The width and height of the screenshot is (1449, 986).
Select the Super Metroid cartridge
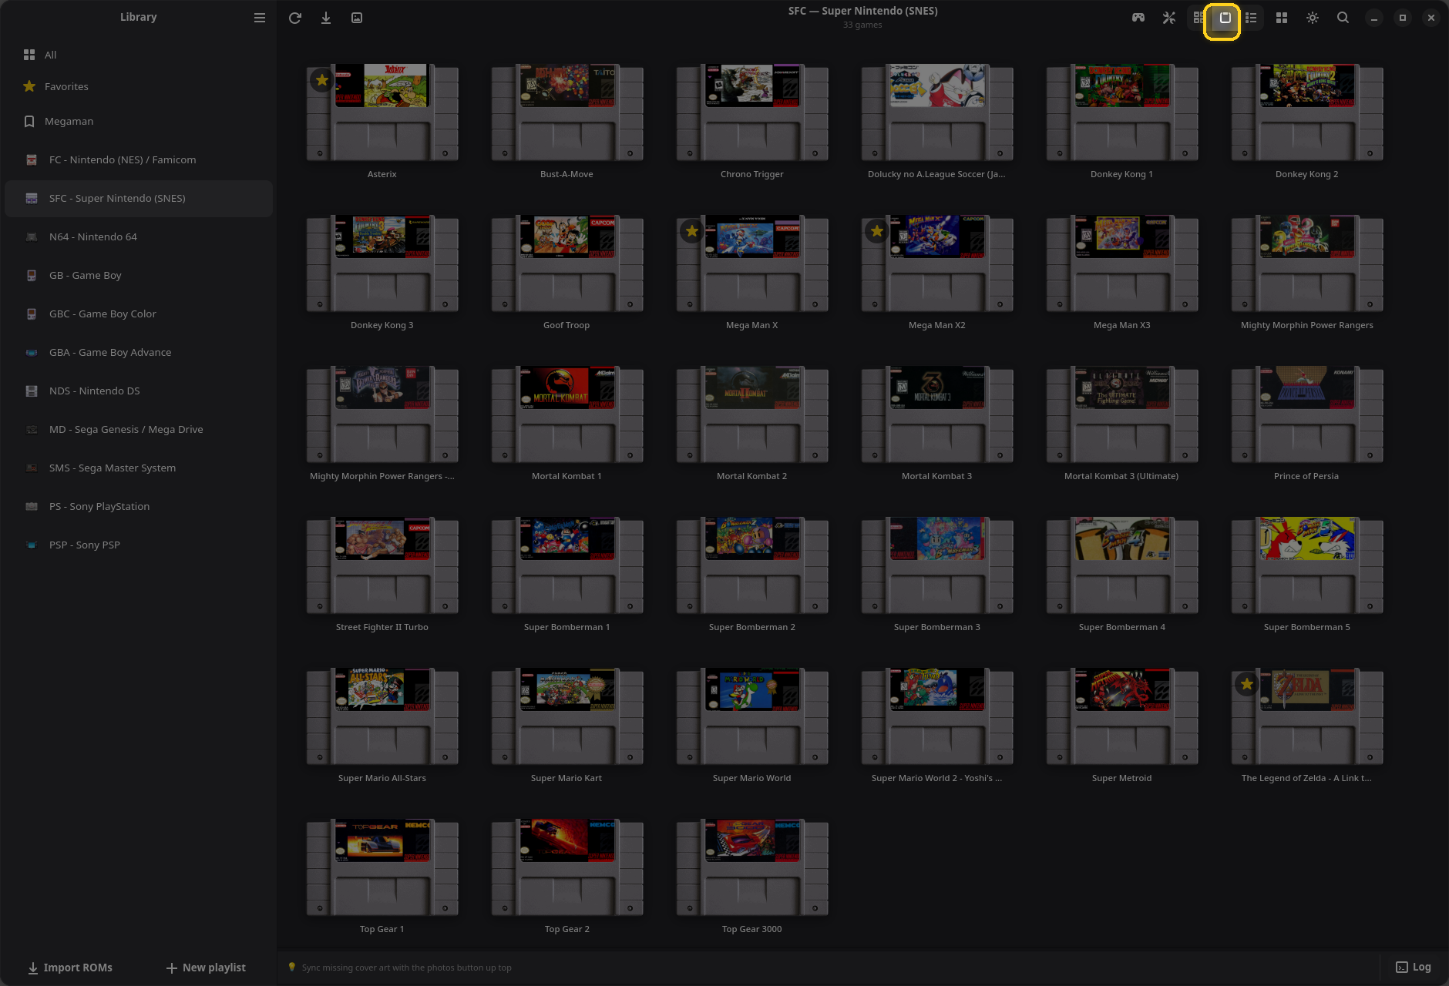pyautogui.click(x=1122, y=716)
